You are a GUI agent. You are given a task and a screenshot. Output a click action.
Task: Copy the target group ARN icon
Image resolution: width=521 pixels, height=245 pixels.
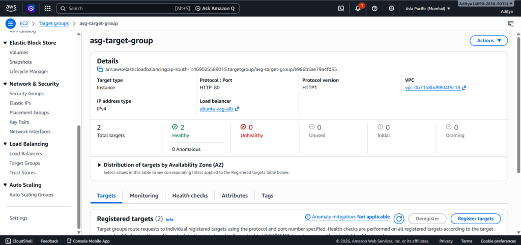tap(100, 69)
